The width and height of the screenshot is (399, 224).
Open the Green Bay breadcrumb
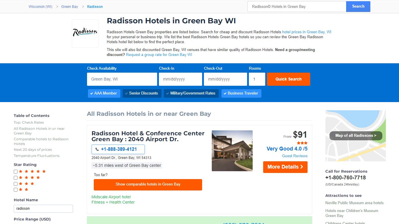tap(70, 6)
